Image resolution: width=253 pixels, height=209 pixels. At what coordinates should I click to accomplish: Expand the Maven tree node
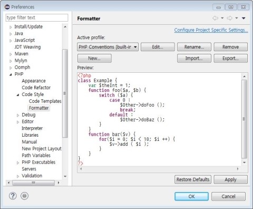(11, 54)
